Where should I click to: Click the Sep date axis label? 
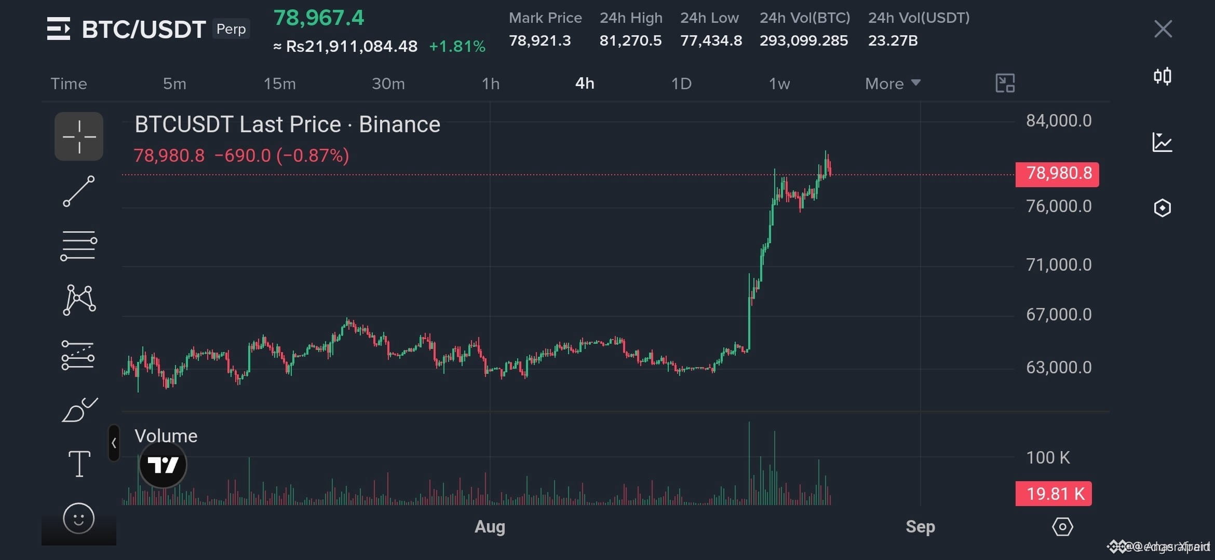point(921,527)
